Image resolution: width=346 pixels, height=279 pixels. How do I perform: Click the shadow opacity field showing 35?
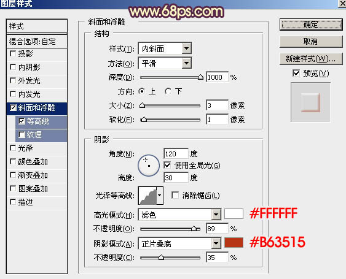point(217,257)
